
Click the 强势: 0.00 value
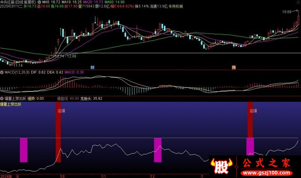[36, 99]
